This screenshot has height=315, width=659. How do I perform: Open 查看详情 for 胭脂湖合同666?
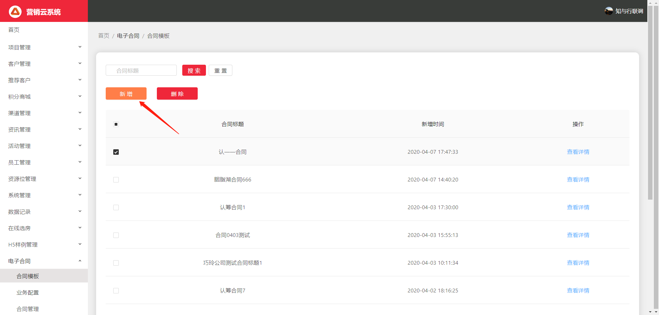point(578,179)
